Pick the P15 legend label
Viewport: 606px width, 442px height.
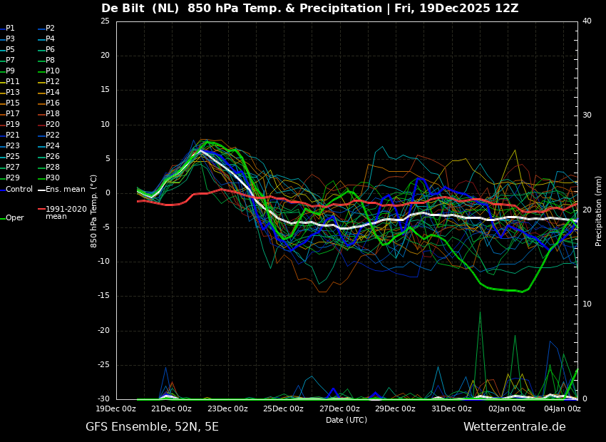[x=12, y=103]
